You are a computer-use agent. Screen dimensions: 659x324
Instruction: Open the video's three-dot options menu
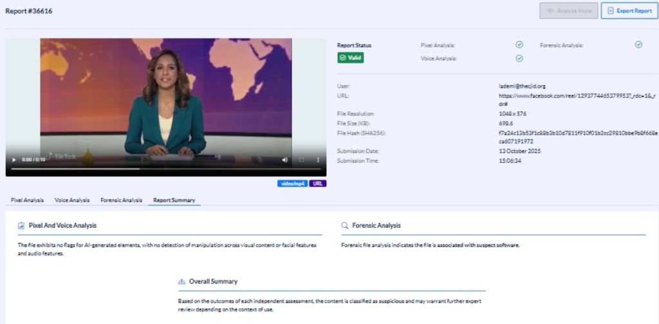click(x=318, y=159)
